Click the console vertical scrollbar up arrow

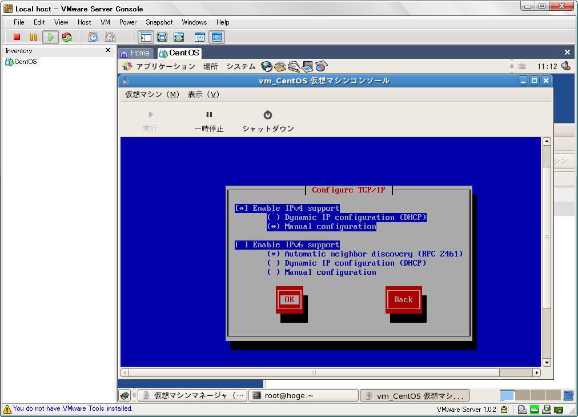547,141
